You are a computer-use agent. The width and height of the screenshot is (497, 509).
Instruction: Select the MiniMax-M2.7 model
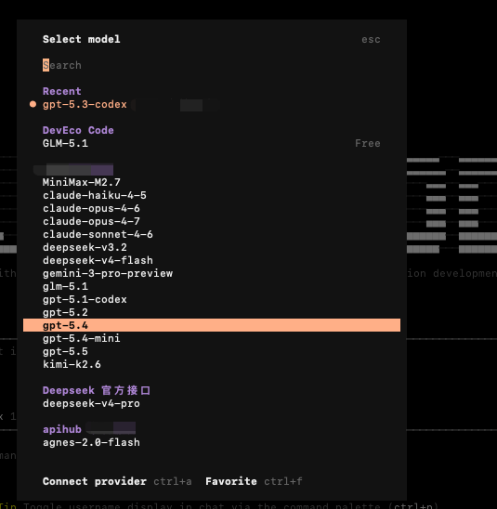point(82,182)
